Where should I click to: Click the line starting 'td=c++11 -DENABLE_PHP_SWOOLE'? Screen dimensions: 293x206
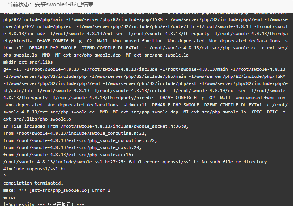point(145,48)
